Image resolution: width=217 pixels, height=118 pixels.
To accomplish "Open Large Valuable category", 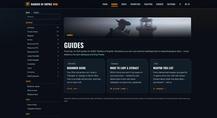I will coord(43,56).
